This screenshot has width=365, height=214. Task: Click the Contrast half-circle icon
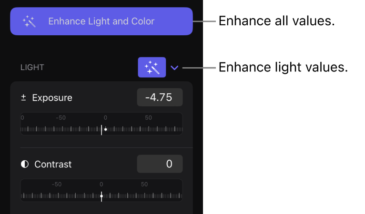[25, 164]
